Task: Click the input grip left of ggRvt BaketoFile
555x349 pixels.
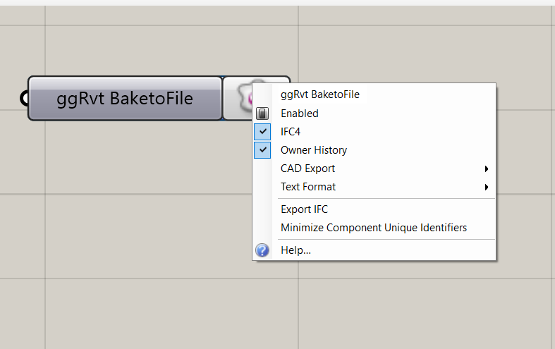Action: click(24, 98)
